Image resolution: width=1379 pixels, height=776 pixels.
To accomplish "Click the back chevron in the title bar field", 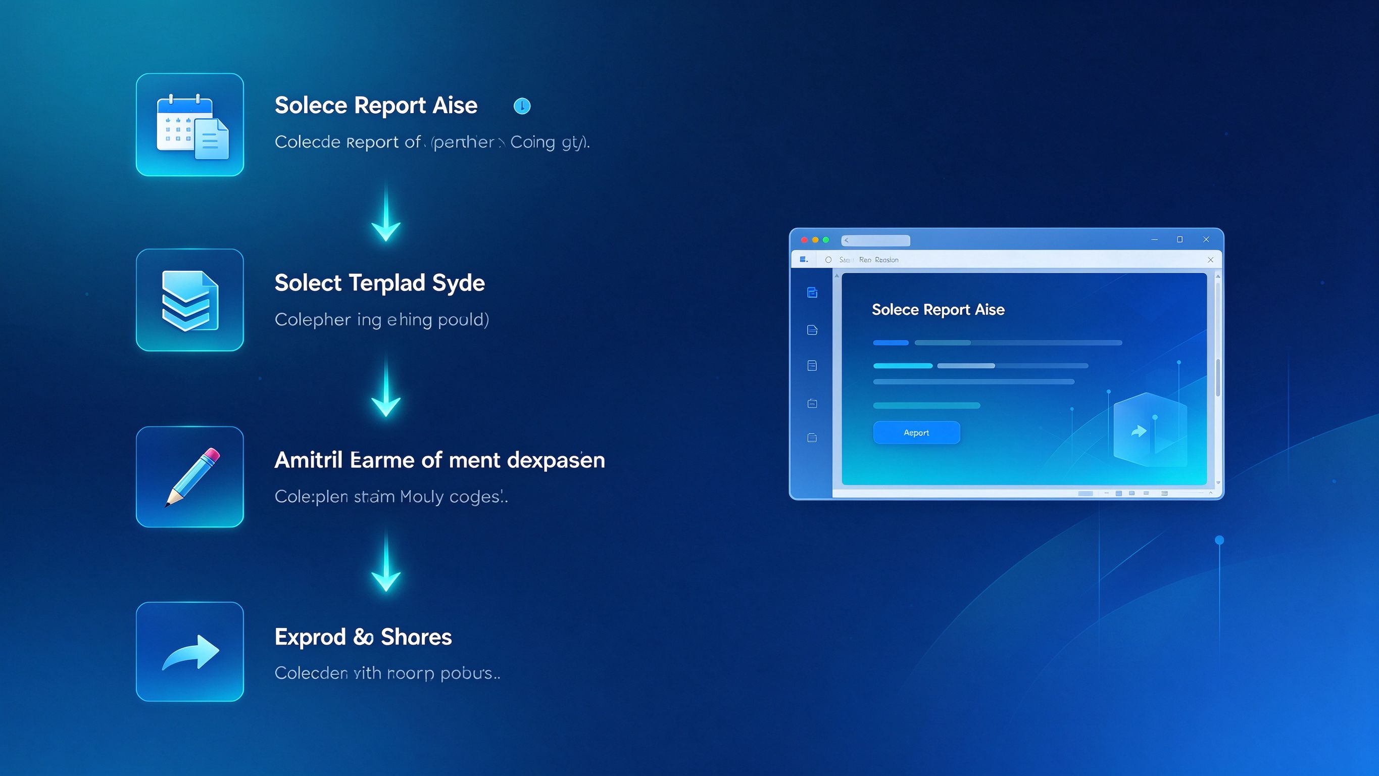I will pos(847,240).
